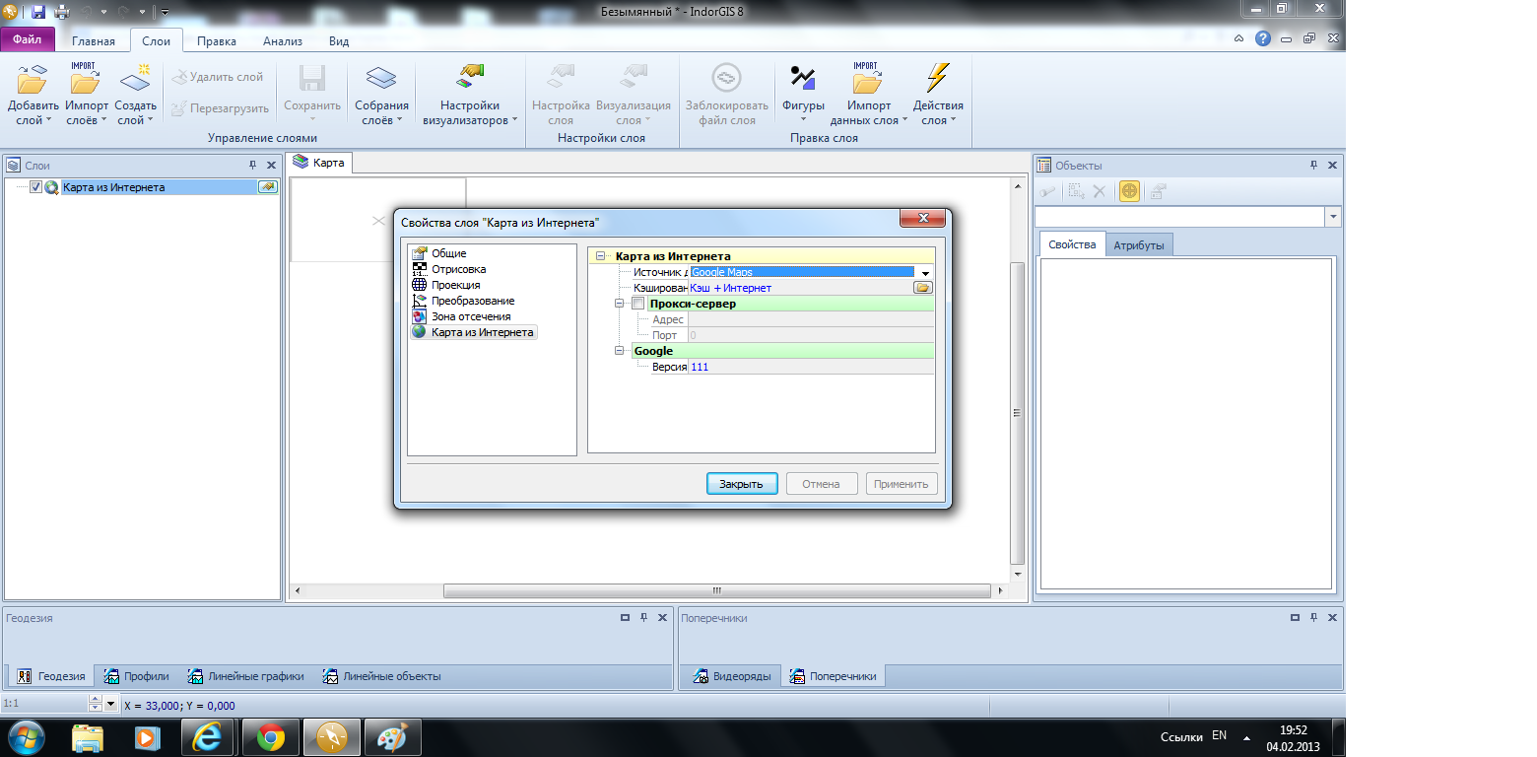This screenshot has height=757, width=1537.
Task: Click the Создать слой icon
Action: (x=135, y=79)
